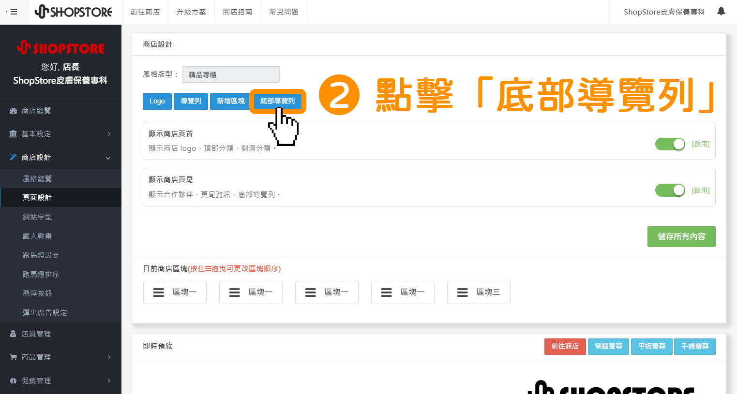This screenshot has height=394, width=737.
Task: Toggle the 顯示商店頁尾 switch
Action: (670, 190)
